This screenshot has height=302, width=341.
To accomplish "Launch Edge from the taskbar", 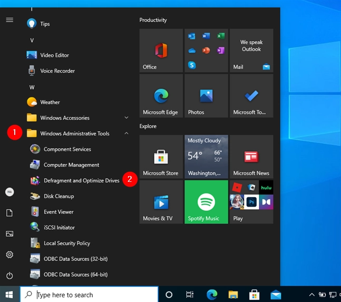I will pyautogui.click(x=212, y=295).
